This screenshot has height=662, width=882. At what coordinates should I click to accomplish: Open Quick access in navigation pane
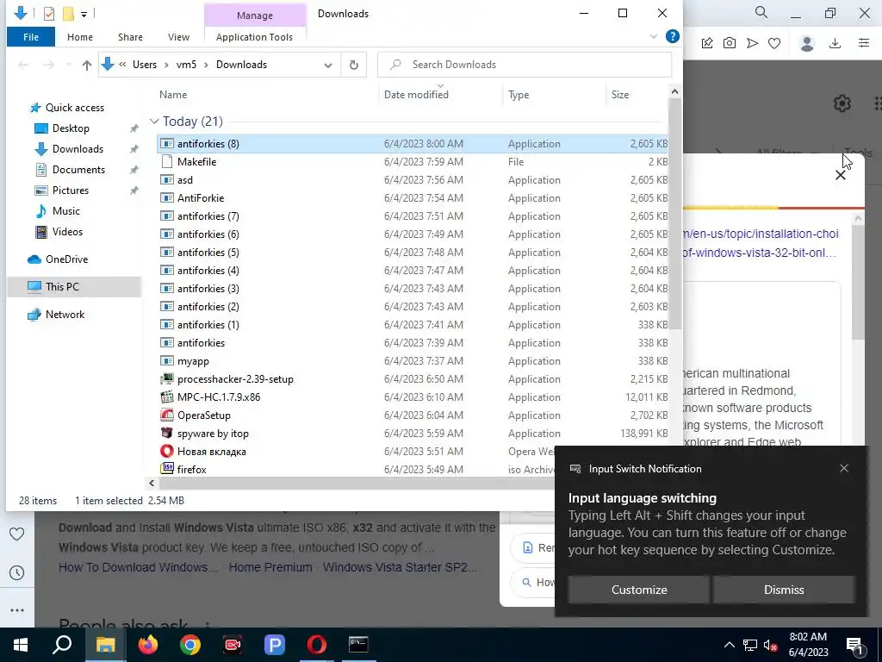(74, 108)
